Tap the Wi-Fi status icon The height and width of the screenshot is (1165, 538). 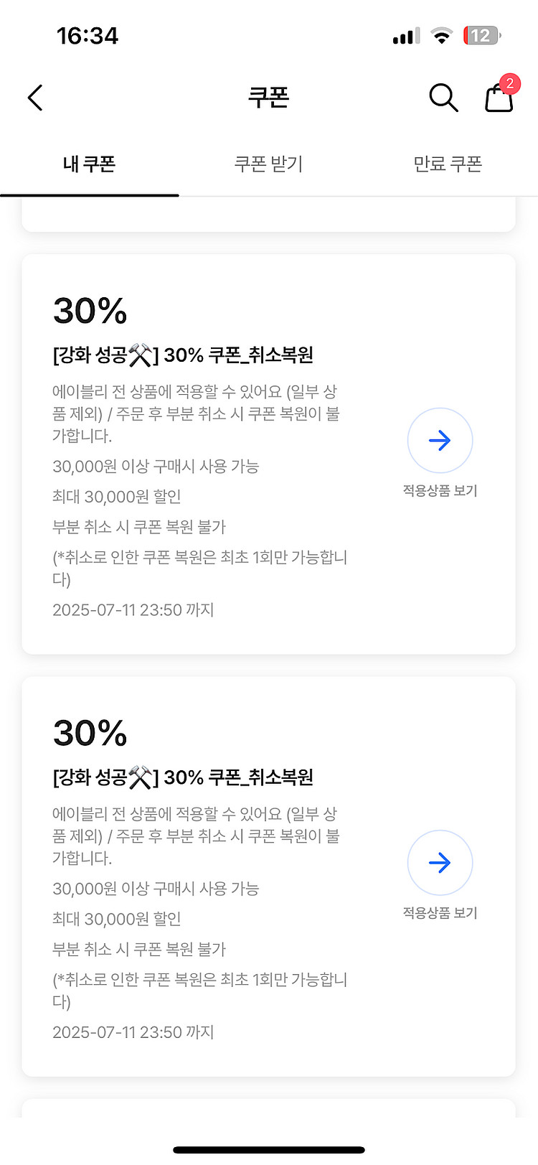point(442,36)
